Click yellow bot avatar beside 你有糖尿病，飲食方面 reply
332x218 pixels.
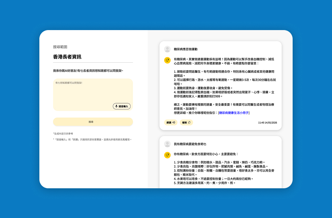click(167, 155)
